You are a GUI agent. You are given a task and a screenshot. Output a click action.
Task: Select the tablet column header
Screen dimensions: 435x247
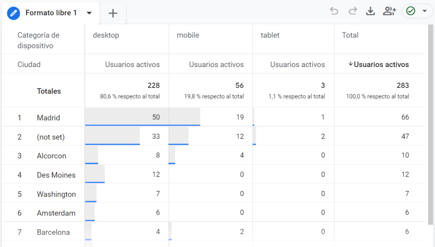270,35
